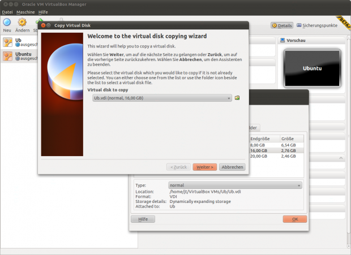Switch to the Details view
This screenshot has height=255, width=351.
coord(282,25)
